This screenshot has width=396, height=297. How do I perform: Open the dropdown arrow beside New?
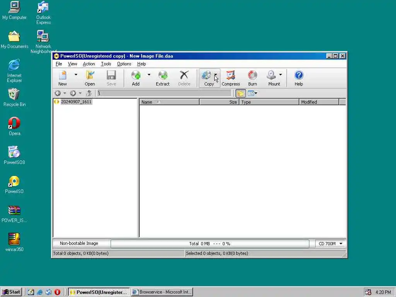tap(76, 75)
